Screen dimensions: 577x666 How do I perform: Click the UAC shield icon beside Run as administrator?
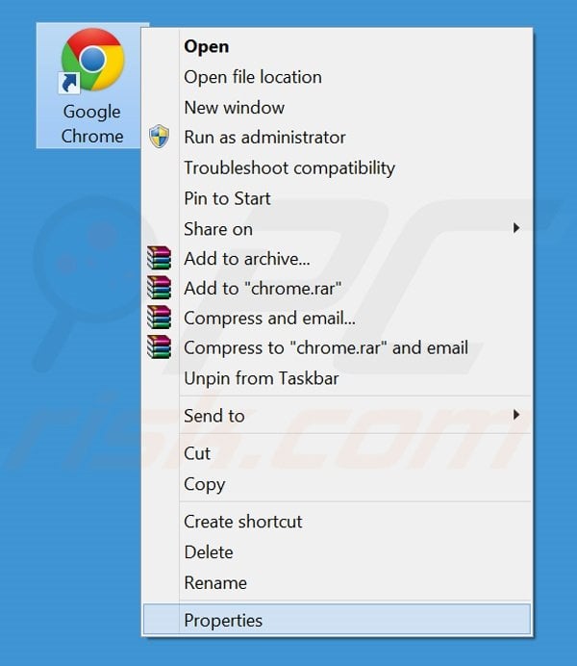pos(159,137)
